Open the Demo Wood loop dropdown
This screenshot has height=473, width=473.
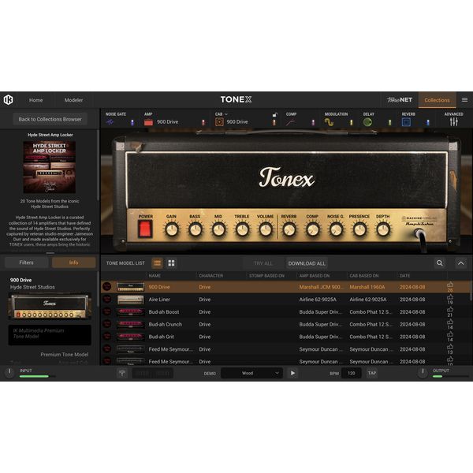252,373
